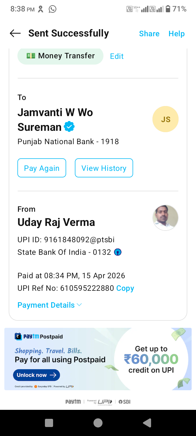The width and height of the screenshot is (196, 436).
Task: Tap the WhatsApp notification icon
Action: tap(53, 9)
